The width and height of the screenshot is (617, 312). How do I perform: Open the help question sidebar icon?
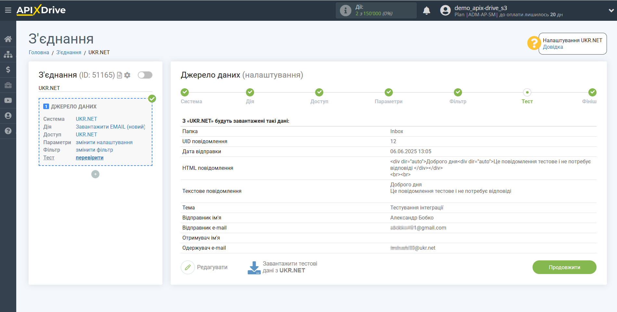(x=8, y=131)
